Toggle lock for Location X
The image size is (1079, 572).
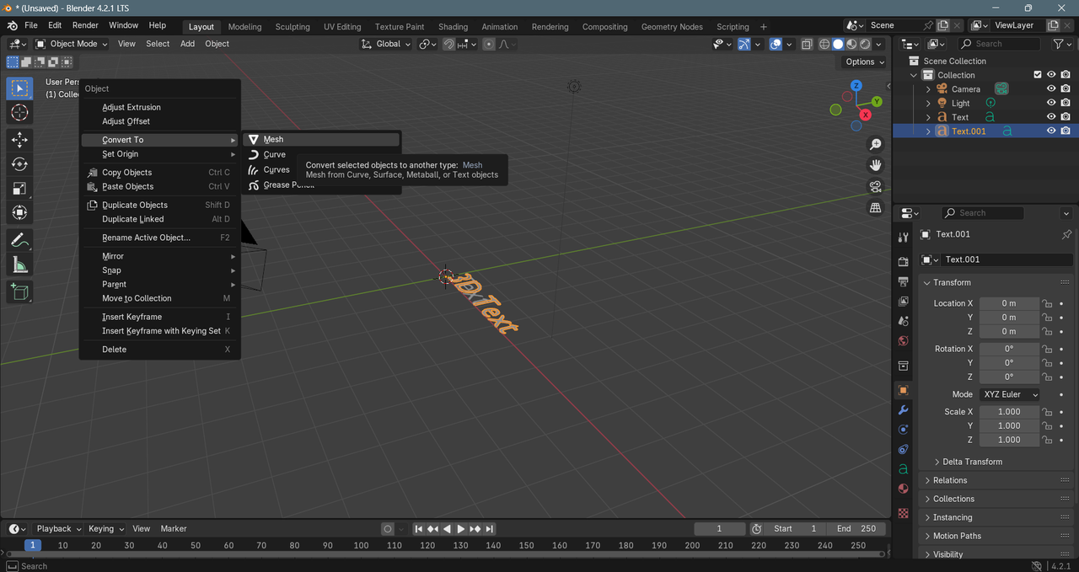click(x=1046, y=303)
